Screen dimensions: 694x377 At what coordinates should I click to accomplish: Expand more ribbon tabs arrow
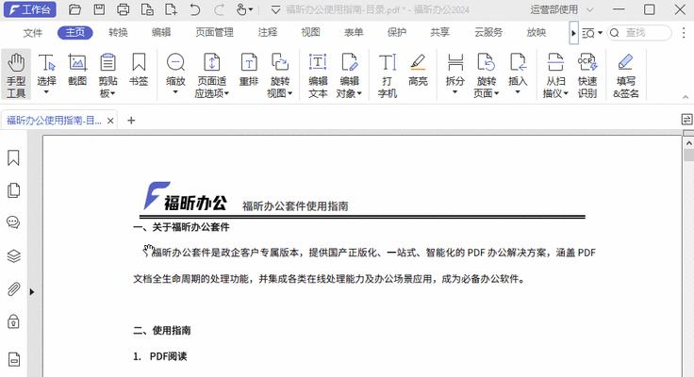[573, 33]
